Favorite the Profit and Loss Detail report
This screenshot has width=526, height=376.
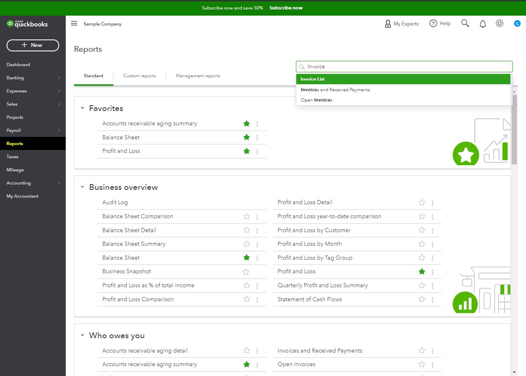click(422, 202)
